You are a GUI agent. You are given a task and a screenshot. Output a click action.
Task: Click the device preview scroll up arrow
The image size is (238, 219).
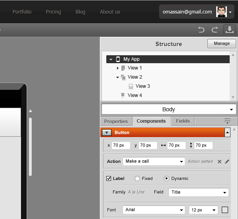31,111
